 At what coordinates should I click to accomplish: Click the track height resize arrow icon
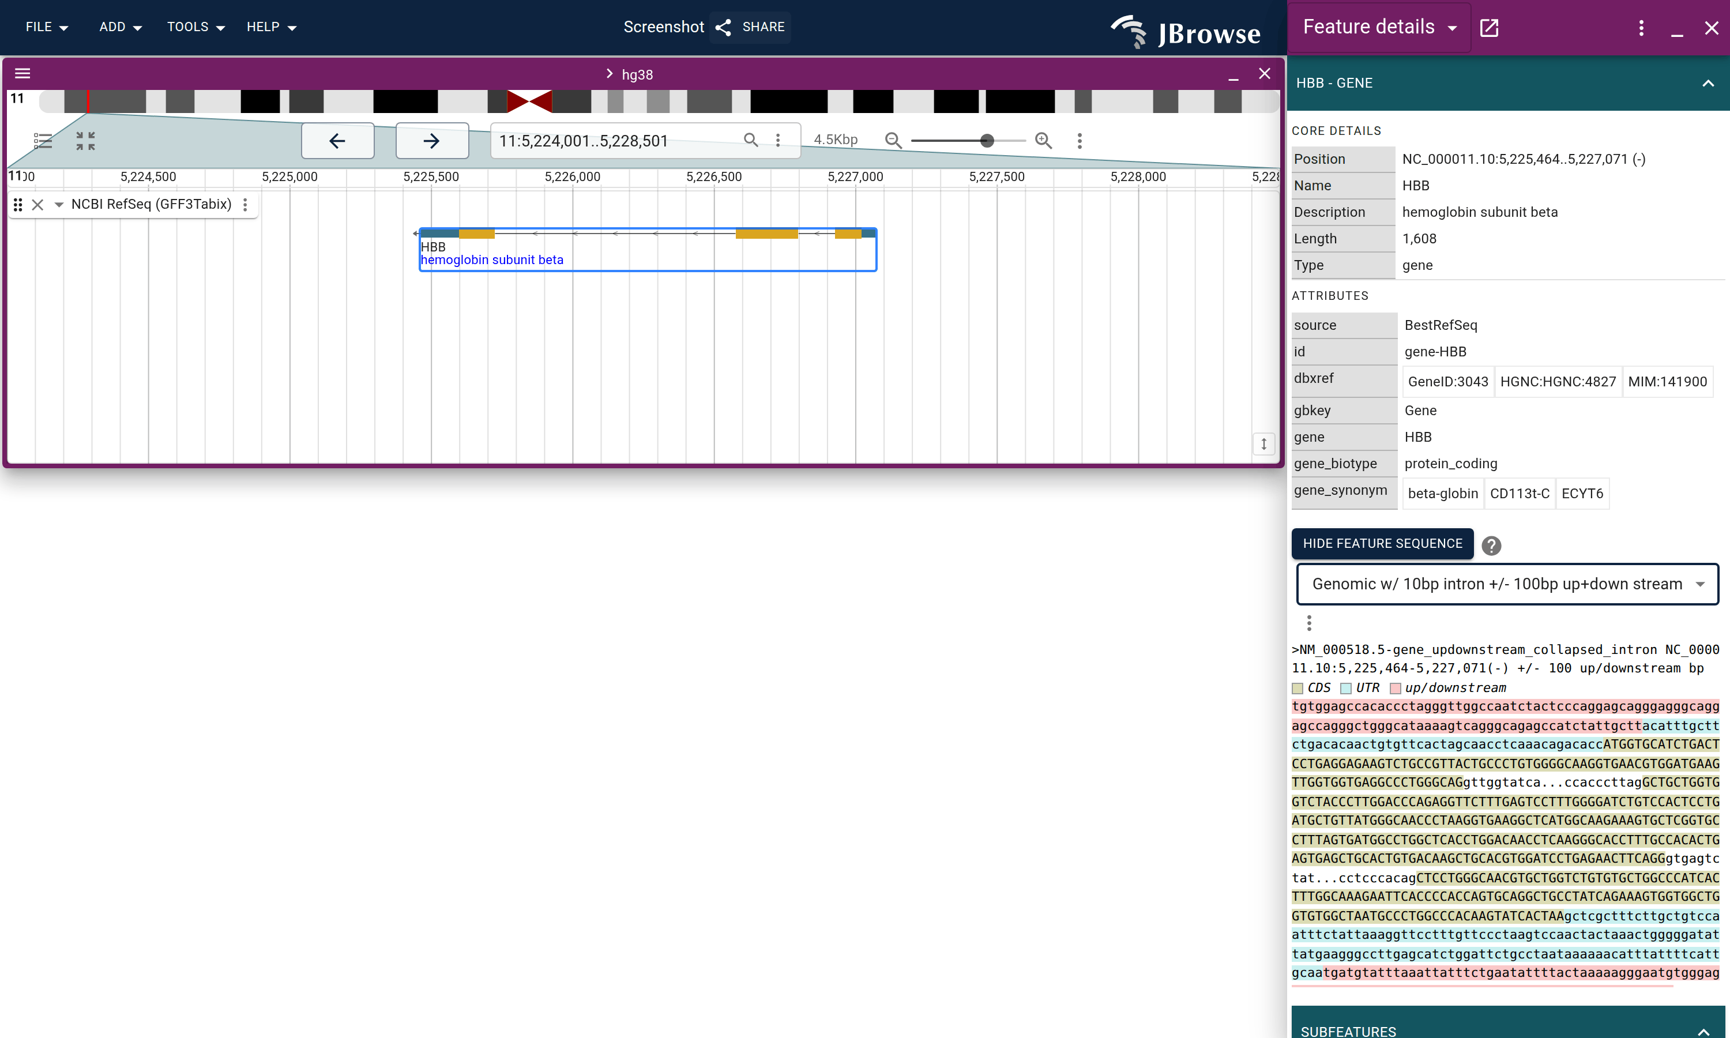click(1263, 443)
